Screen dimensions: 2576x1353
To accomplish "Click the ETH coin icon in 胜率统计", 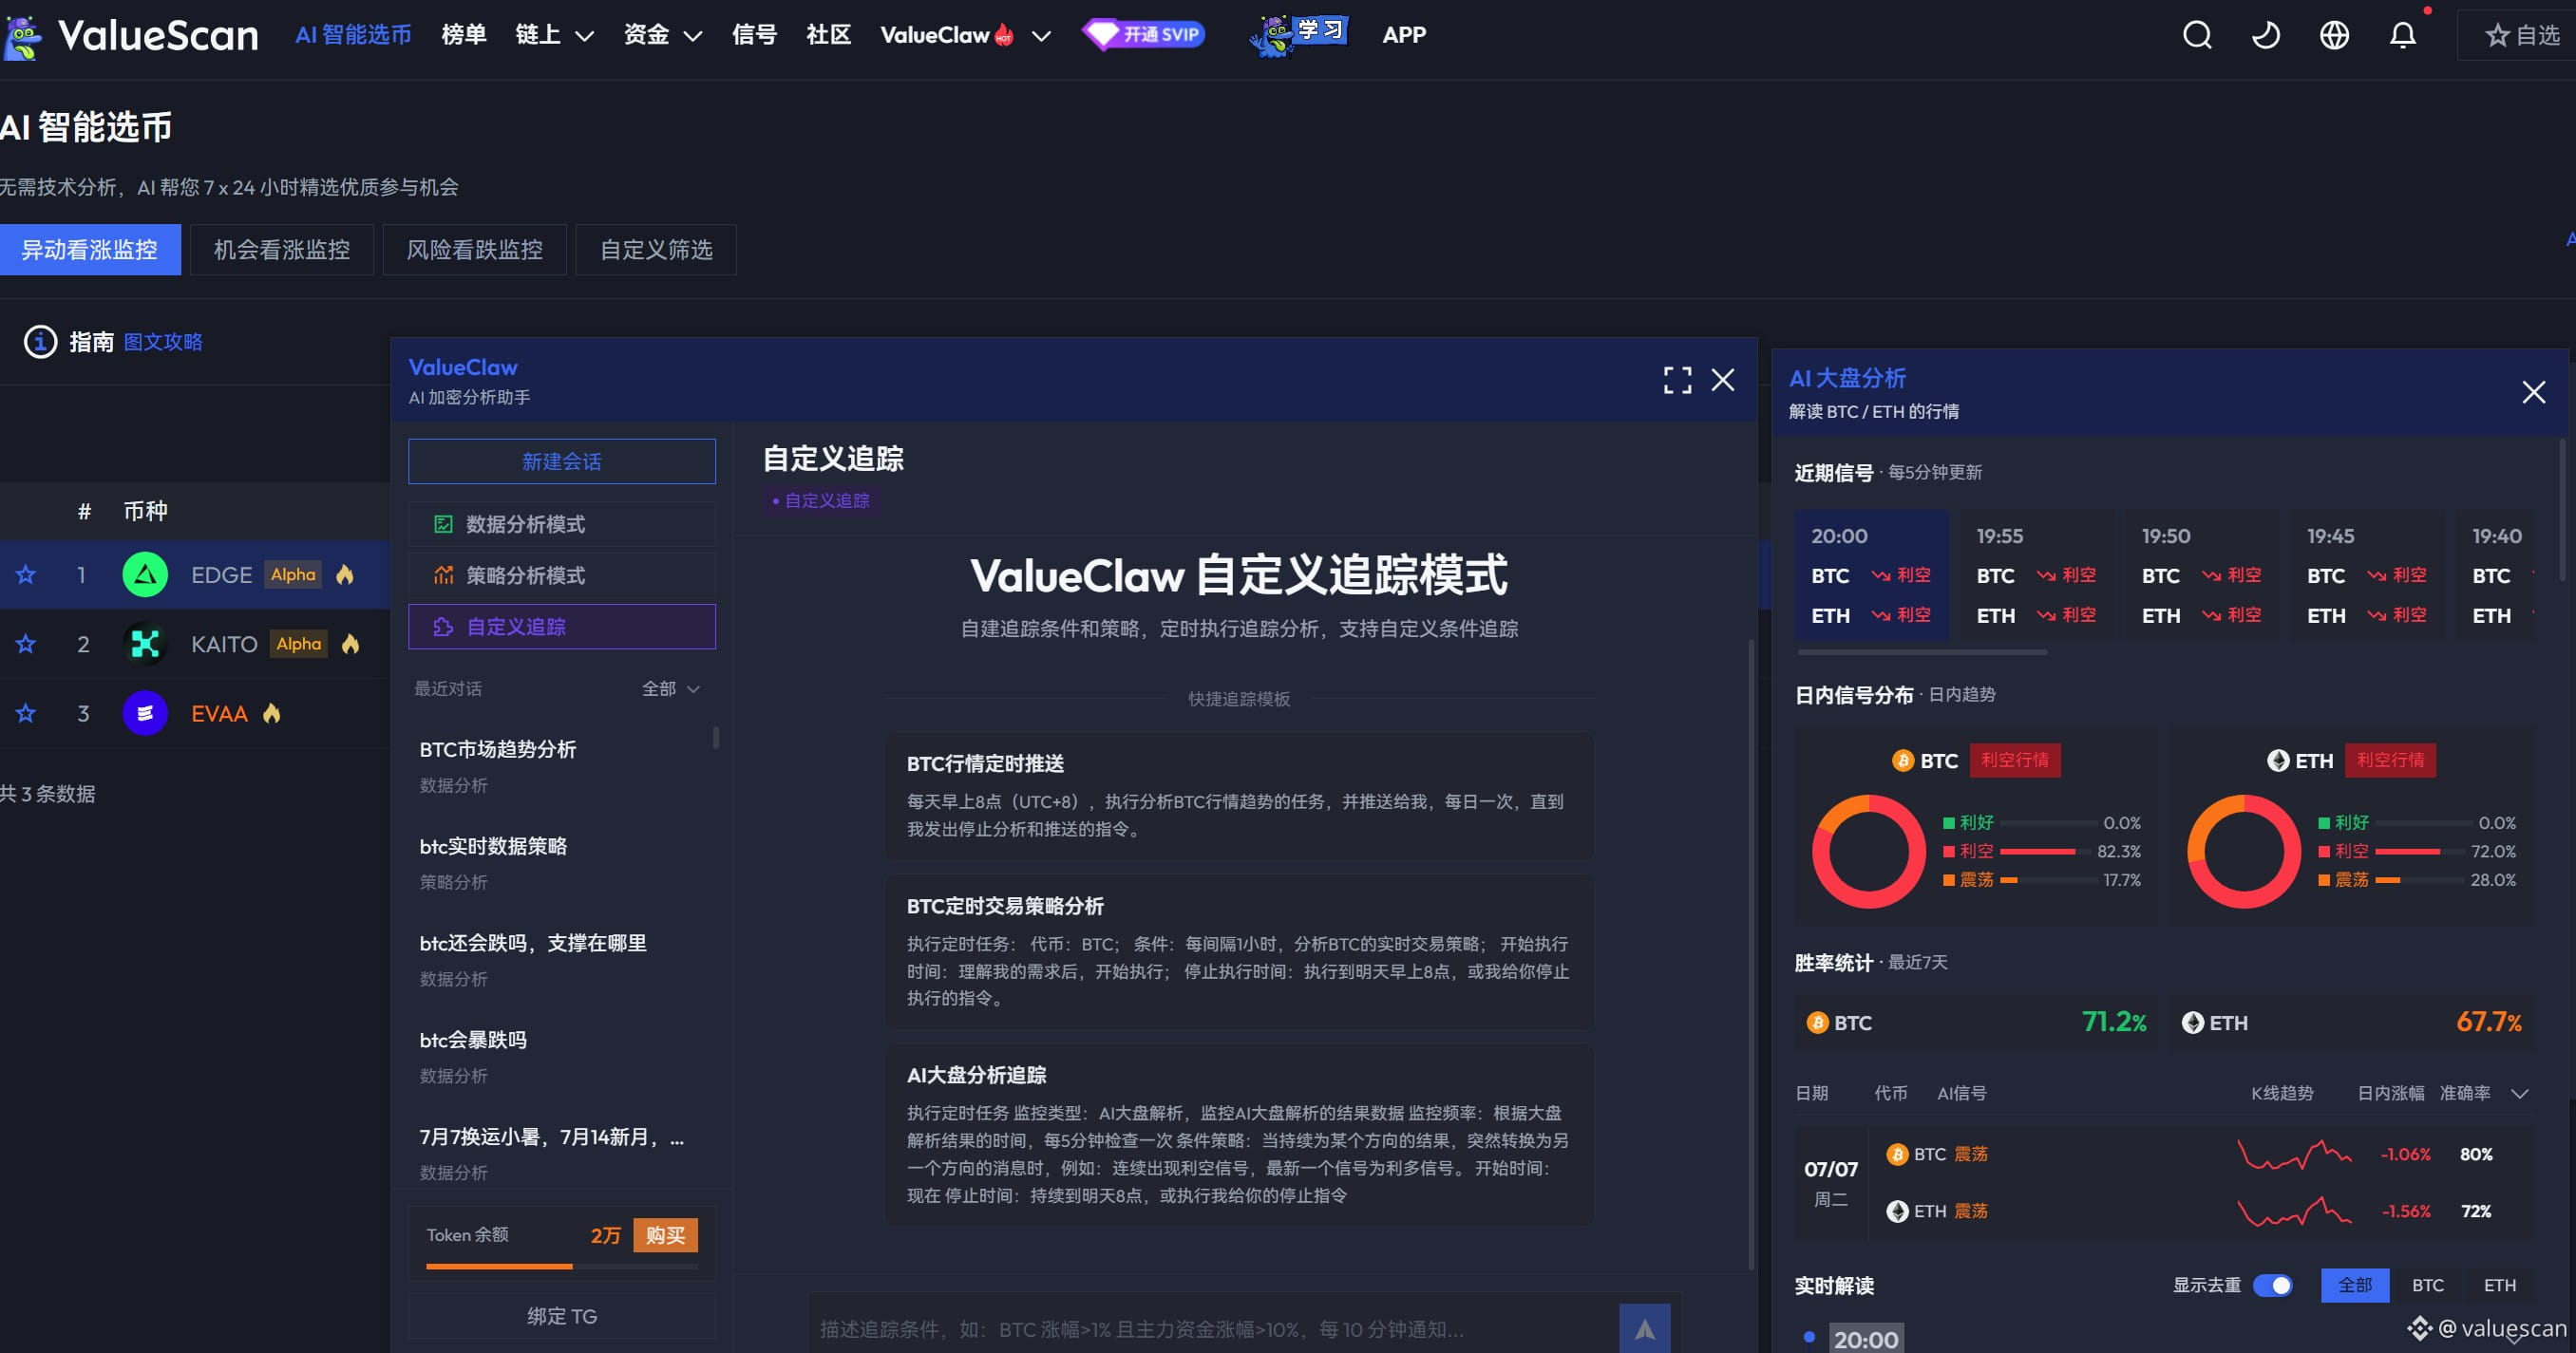I will click(2192, 1023).
